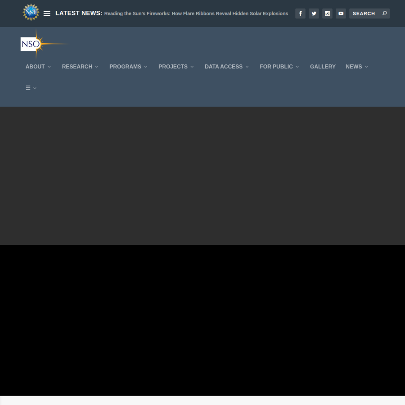Screen dimensions: 405x405
Task: Expand the Data Access dropdown chevron
Action: click(x=247, y=67)
